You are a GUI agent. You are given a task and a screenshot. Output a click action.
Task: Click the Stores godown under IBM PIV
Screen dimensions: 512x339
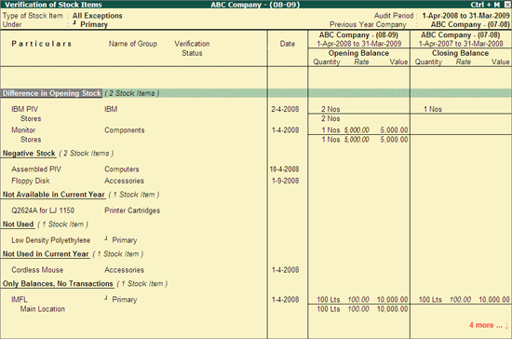[31, 118]
